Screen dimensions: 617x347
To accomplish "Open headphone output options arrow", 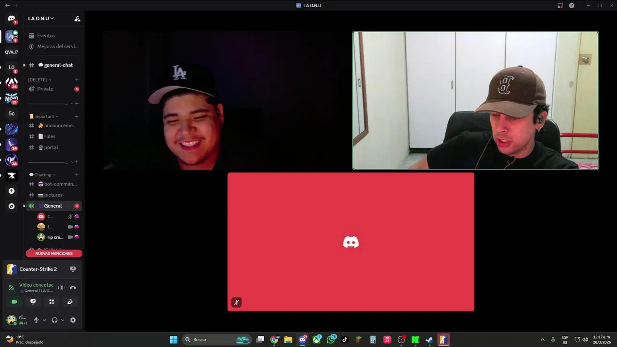I will click(x=63, y=320).
